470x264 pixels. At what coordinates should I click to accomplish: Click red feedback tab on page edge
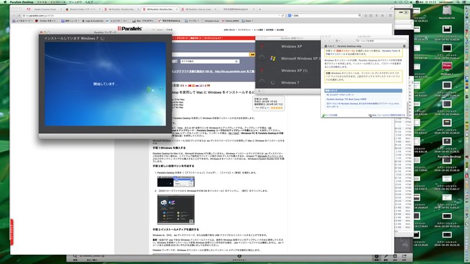click(12, 232)
